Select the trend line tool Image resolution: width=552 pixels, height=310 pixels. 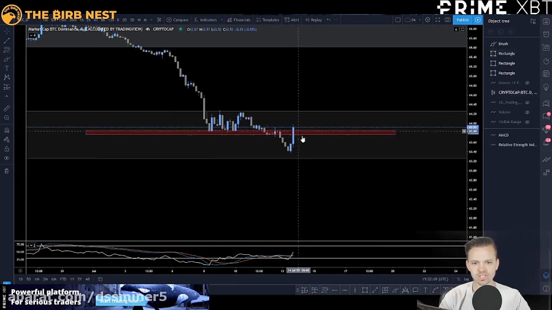[x=7, y=41]
